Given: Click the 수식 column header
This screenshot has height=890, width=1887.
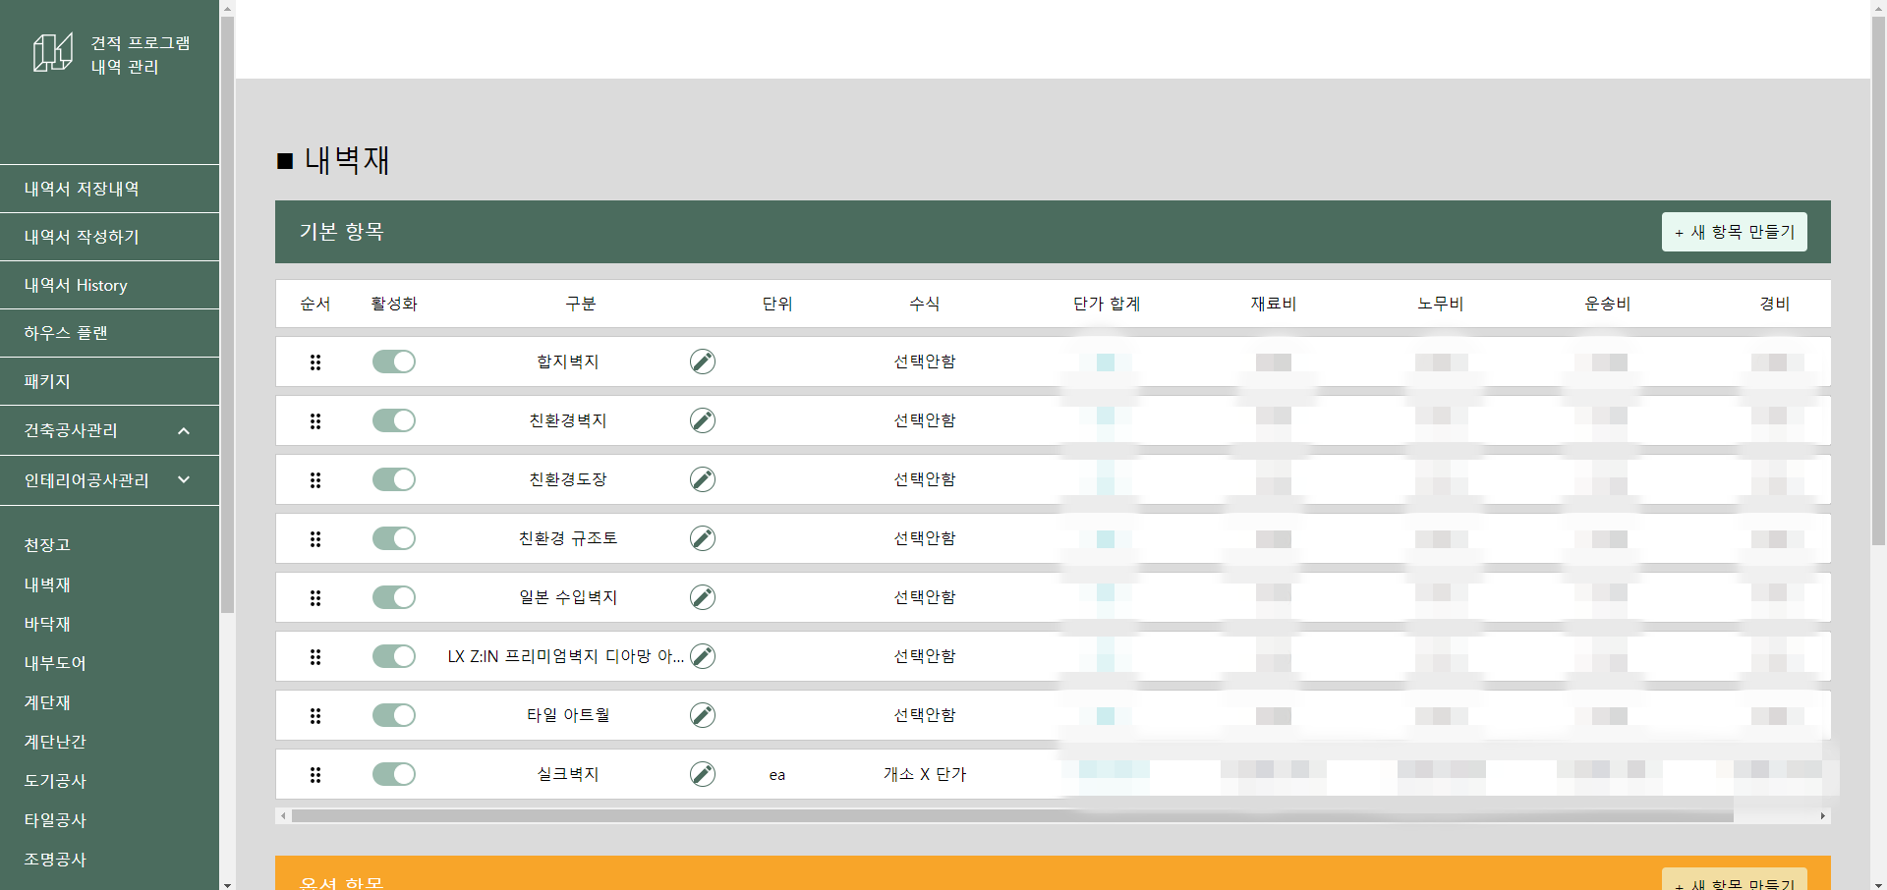Looking at the screenshot, I should point(925,304).
